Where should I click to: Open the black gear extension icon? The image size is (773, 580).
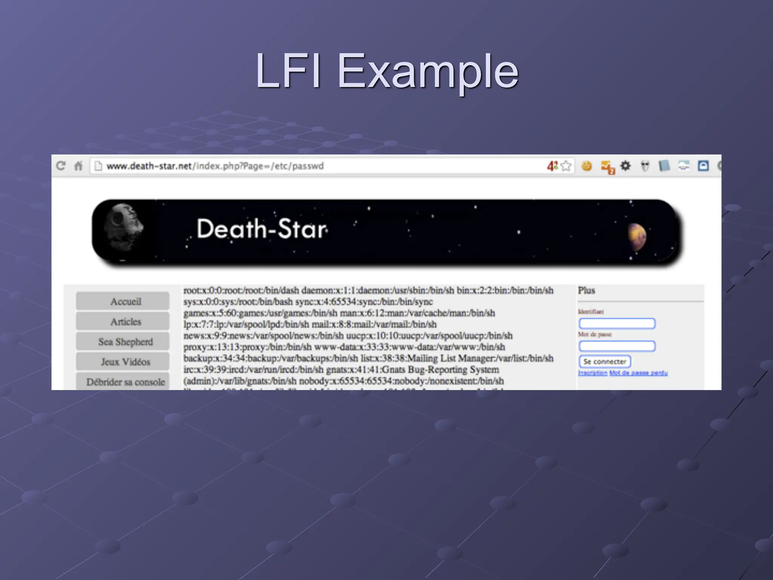[x=625, y=165]
